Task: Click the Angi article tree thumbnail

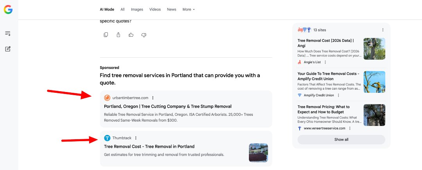Action: [374, 49]
